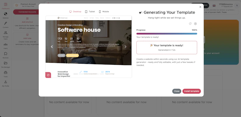Click the 171995monica account name
Image resolution: width=241 pixels, height=117 pixels.
(x=226, y=4)
